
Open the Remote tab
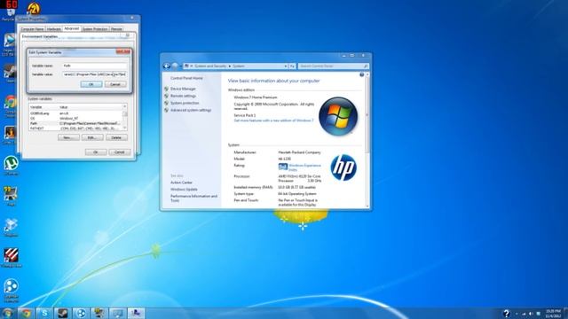pos(116,29)
